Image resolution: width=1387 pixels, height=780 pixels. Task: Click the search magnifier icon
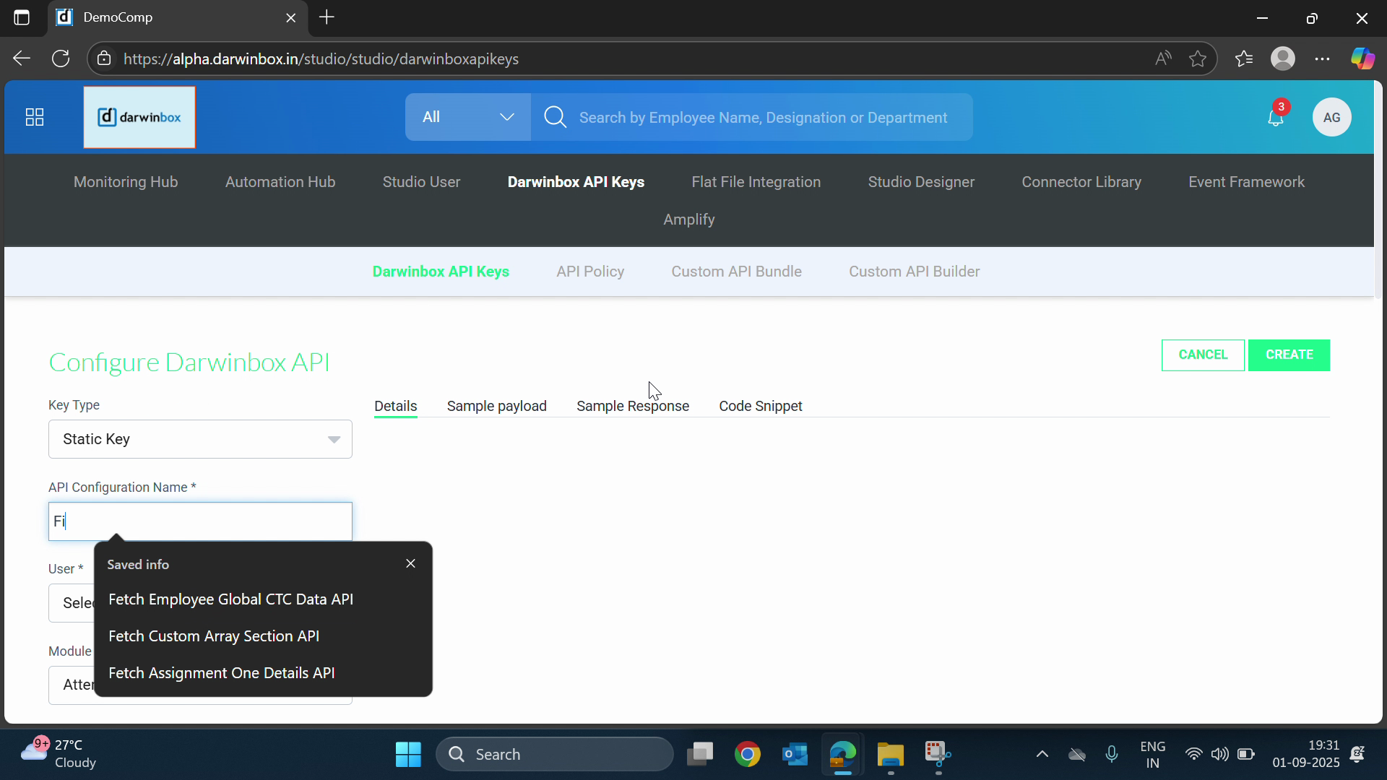(x=555, y=117)
